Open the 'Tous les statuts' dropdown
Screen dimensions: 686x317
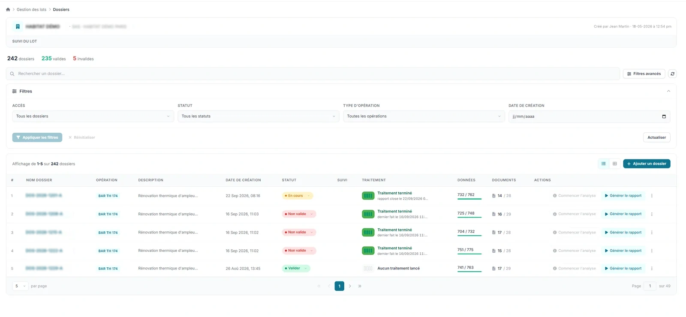(x=259, y=117)
